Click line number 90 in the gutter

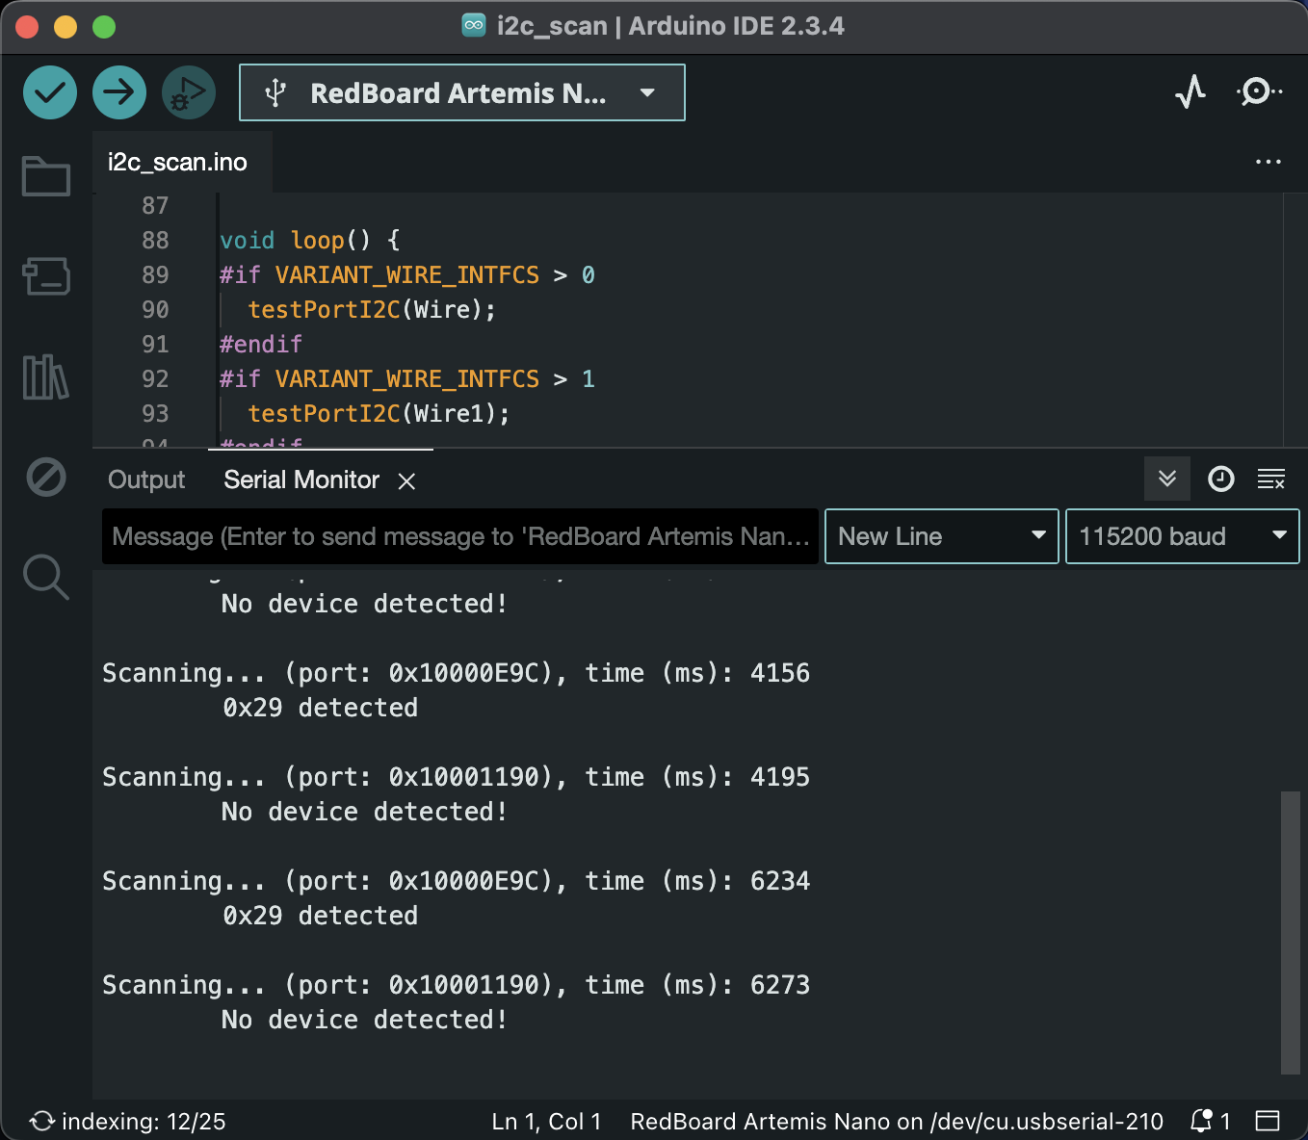(155, 309)
